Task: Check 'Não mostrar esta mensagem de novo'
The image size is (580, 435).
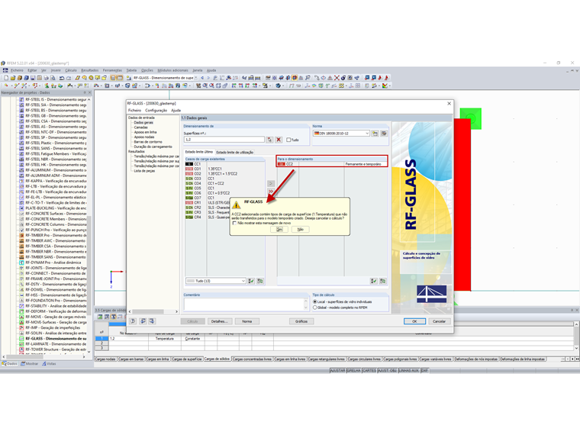Action: 234,223
